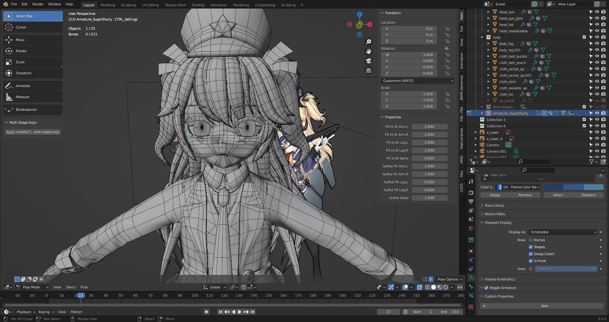Toggle the body collection checkbox

584,37
